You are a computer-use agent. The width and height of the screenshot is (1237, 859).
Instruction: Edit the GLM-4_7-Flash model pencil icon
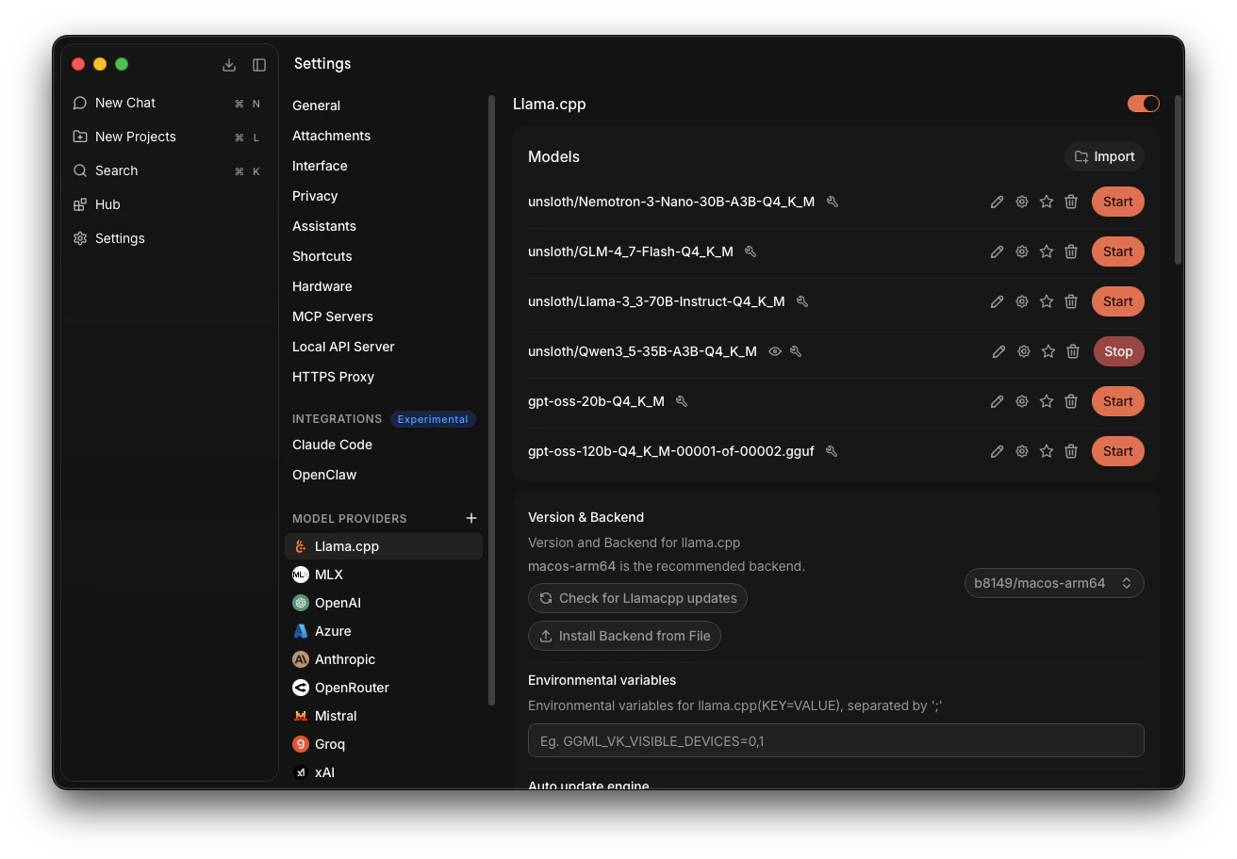click(997, 251)
